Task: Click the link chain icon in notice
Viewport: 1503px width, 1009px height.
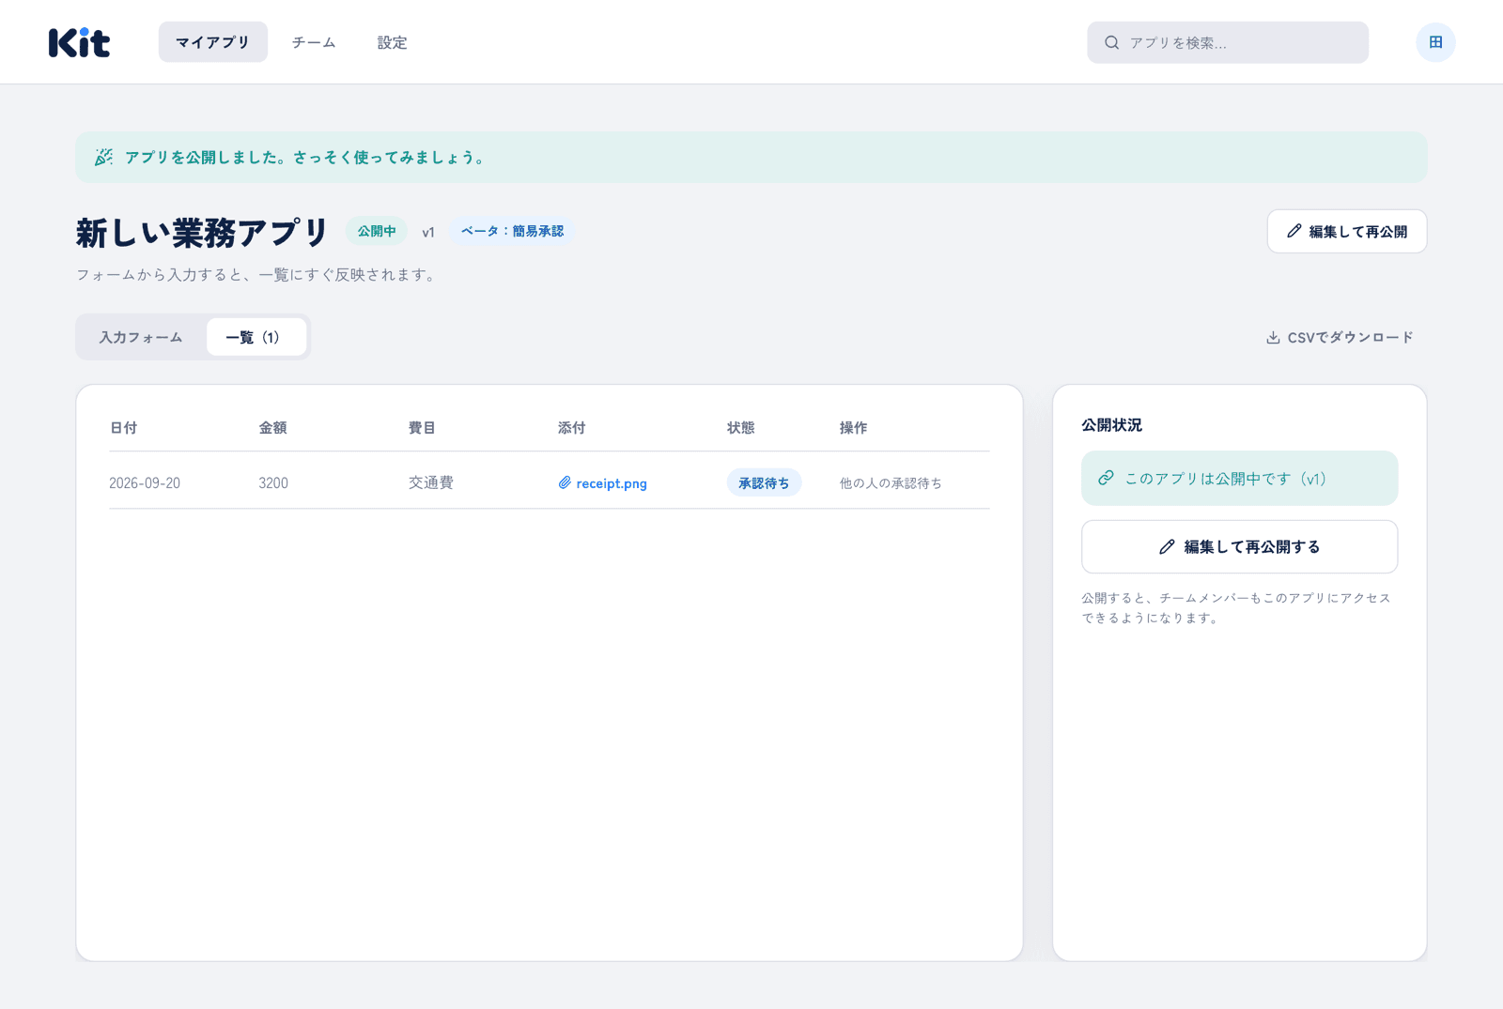Action: coord(1106,478)
